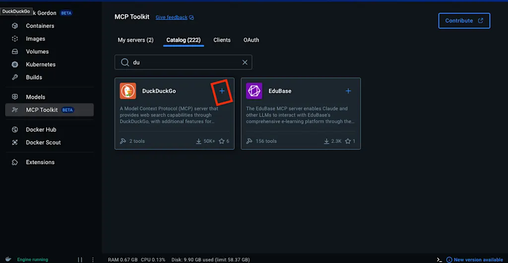Click the Docker Hub icon

[x=14, y=130]
